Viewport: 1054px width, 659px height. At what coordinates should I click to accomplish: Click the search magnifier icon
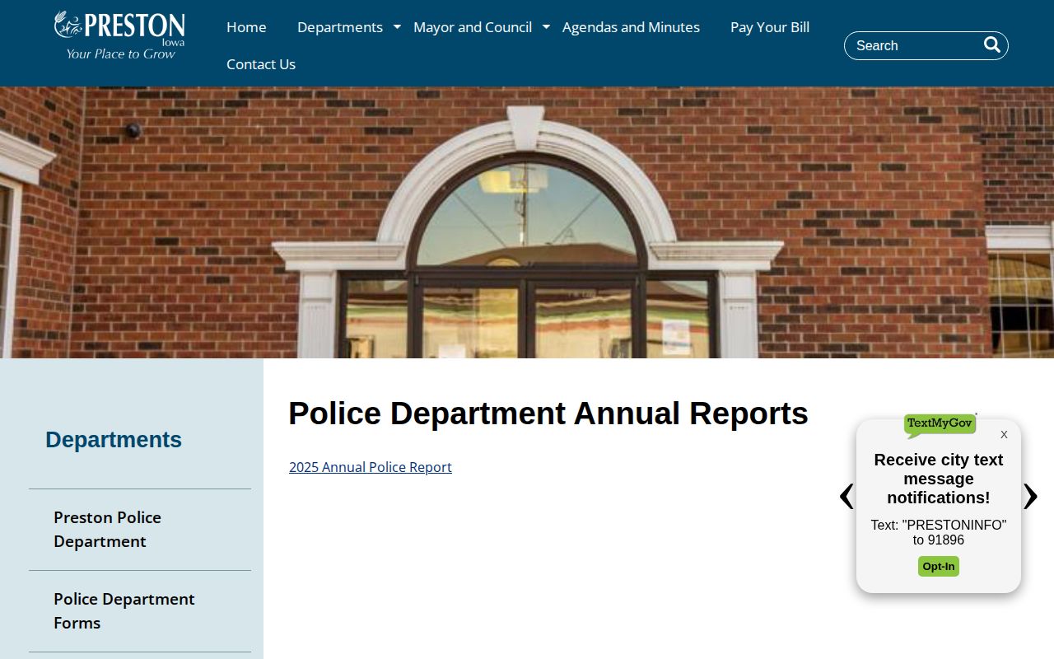point(992,44)
